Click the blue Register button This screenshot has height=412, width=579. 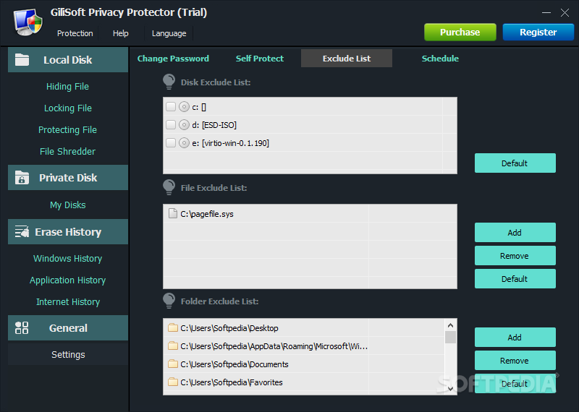(x=538, y=32)
